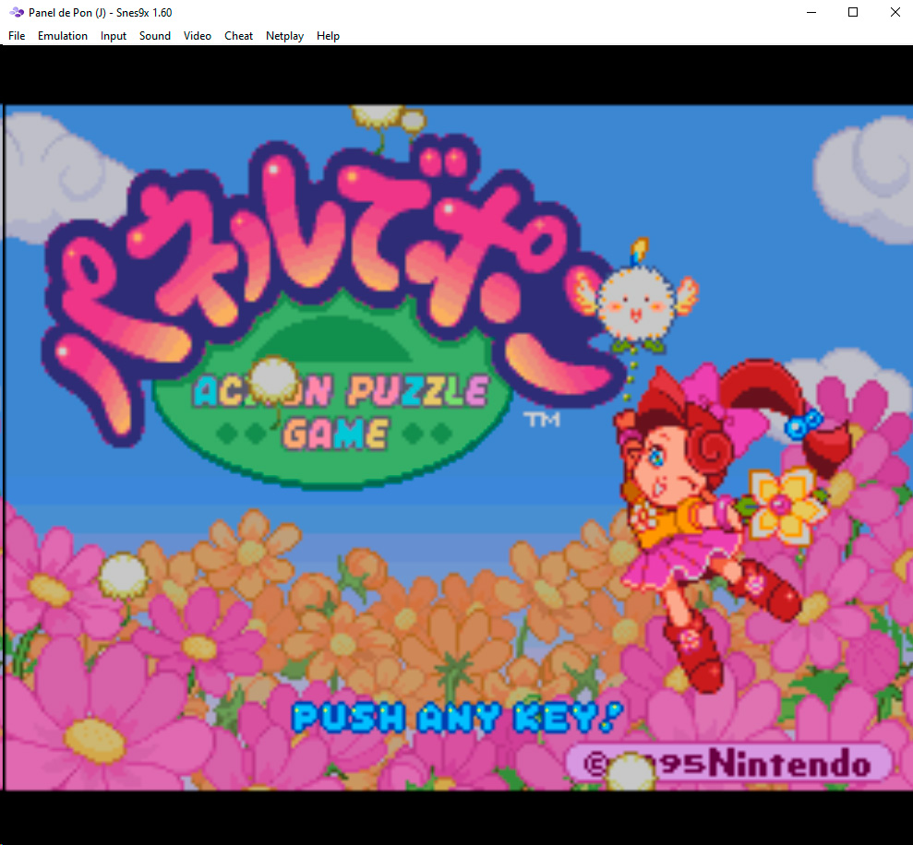Open the Video menu

197,36
